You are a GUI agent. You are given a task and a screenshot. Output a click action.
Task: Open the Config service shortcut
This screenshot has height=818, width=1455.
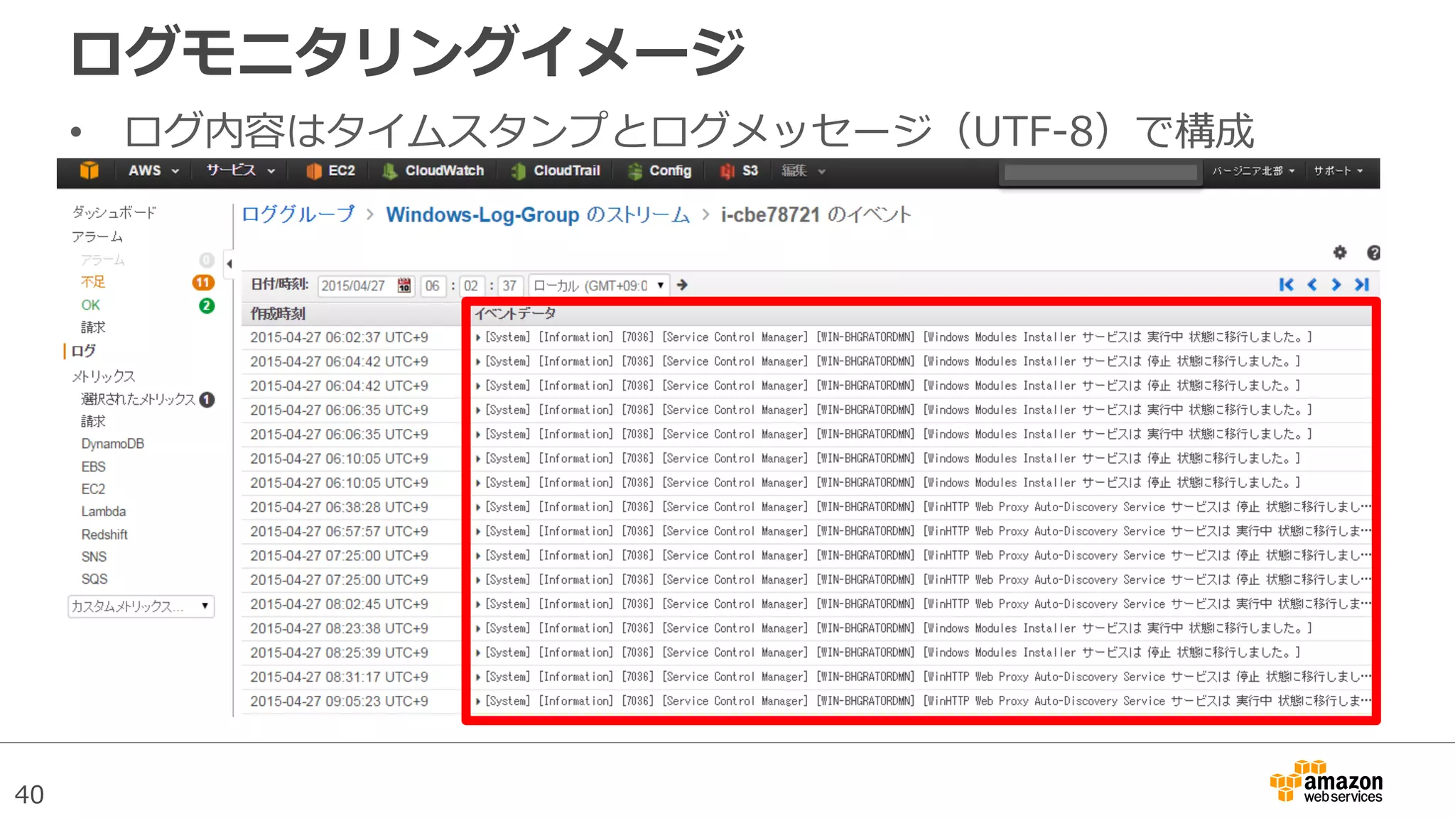pyautogui.click(x=660, y=171)
